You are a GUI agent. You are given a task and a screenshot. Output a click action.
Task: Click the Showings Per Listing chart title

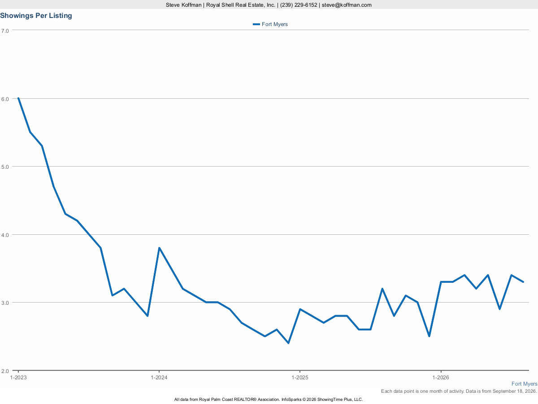36,16
